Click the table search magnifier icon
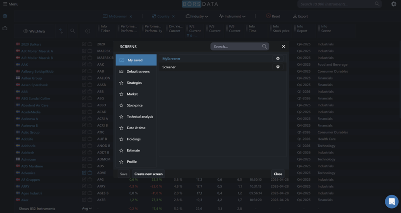The height and width of the screenshot is (213, 401). [x=72, y=31]
